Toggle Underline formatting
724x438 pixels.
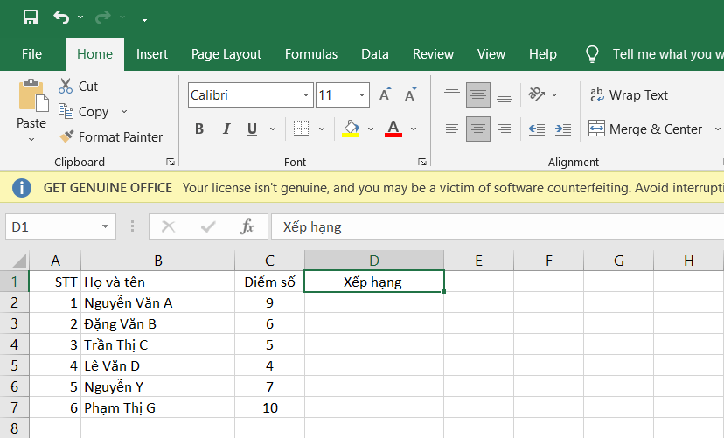252,129
